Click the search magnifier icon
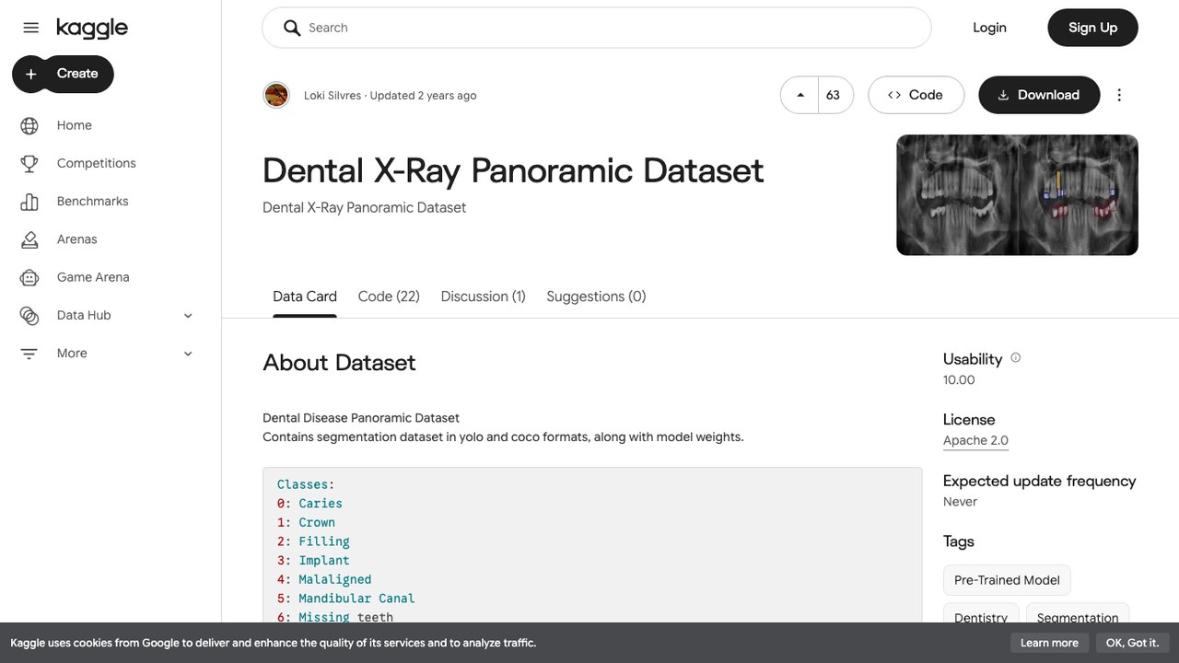Image resolution: width=1179 pixels, height=663 pixels. [292, 28]
